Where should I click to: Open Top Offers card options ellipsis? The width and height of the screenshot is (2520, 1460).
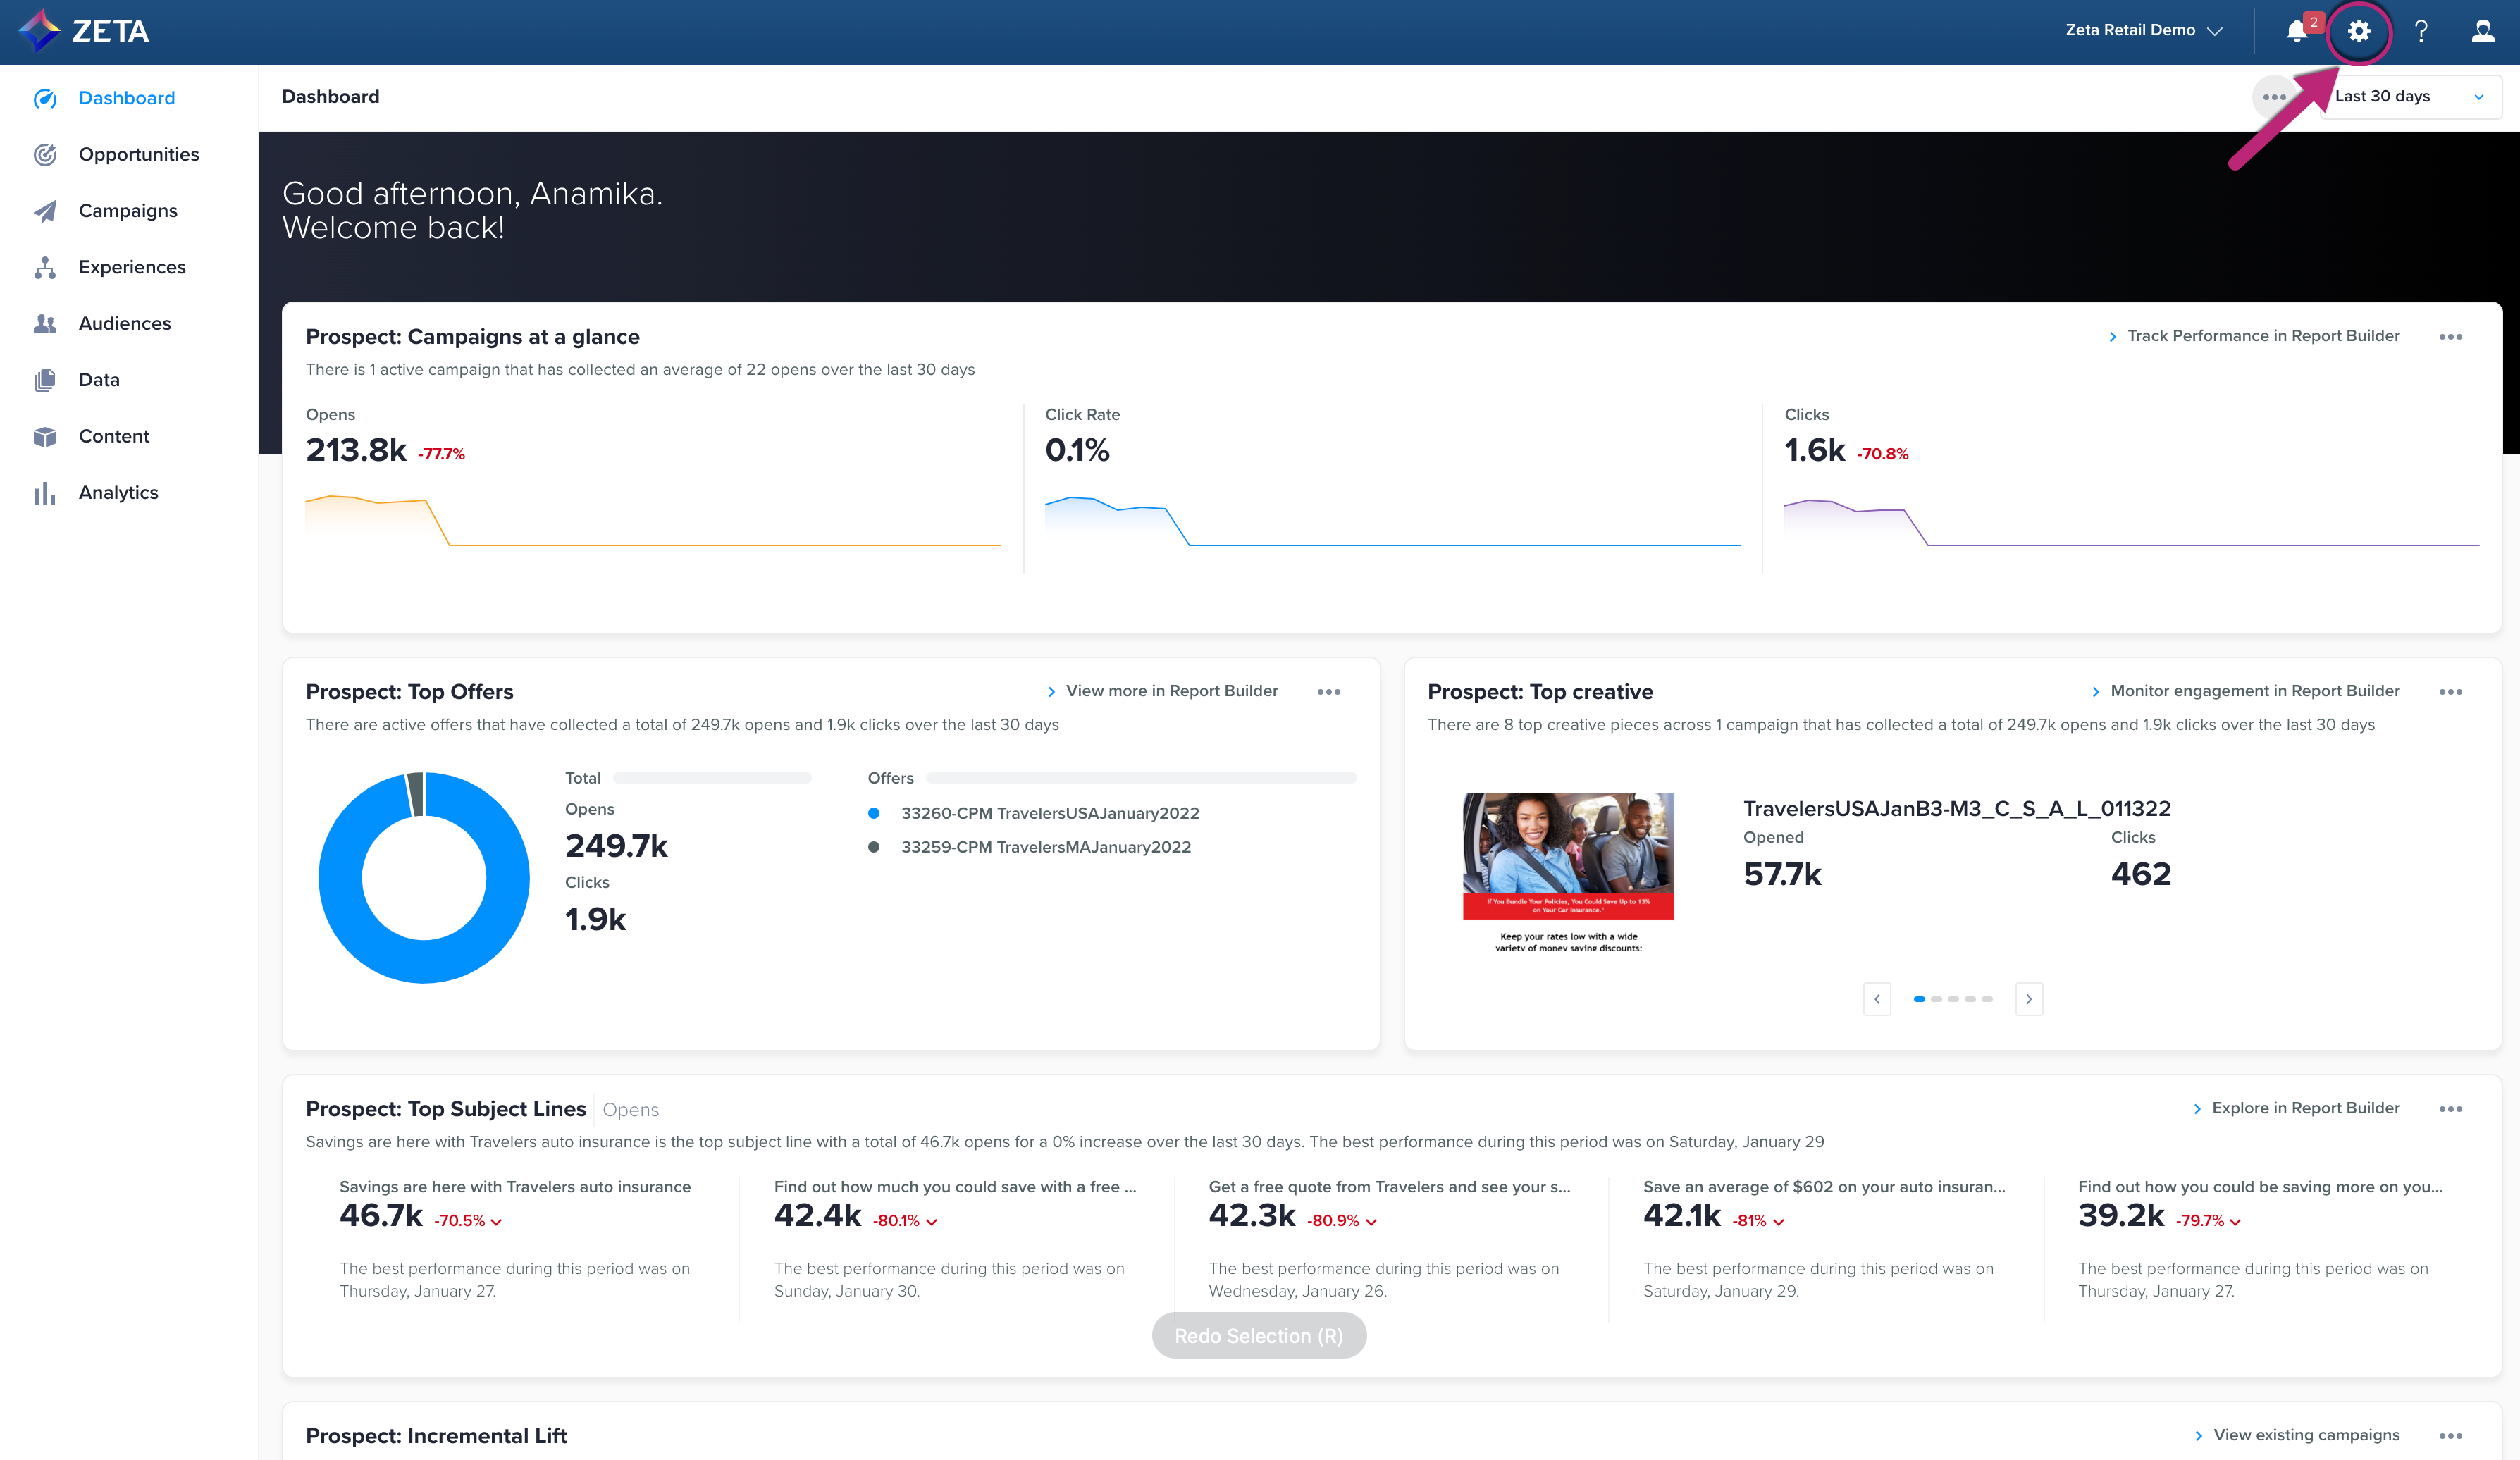(1328, 692)
